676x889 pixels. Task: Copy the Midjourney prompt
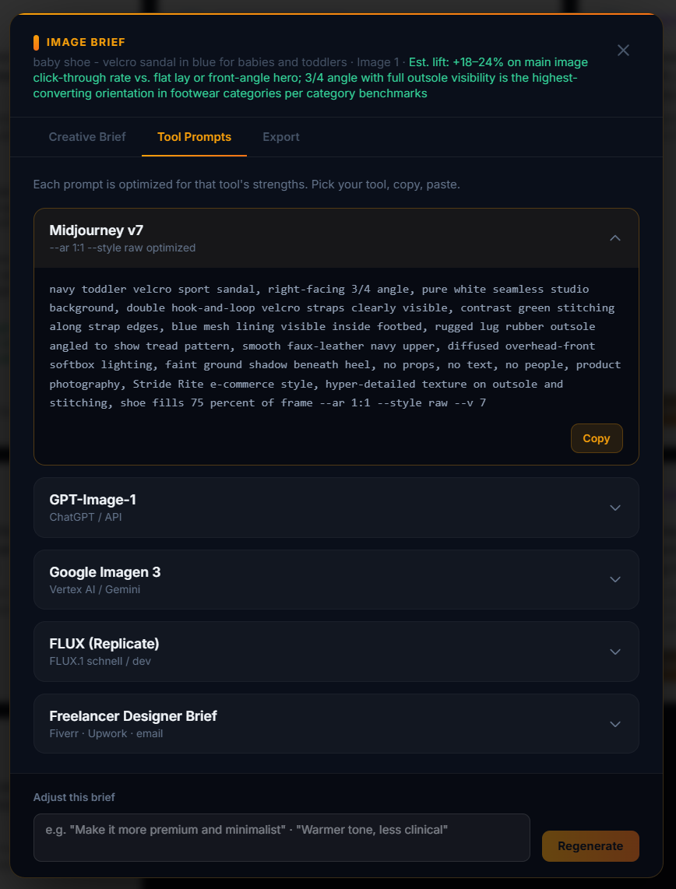click(597, 438)
